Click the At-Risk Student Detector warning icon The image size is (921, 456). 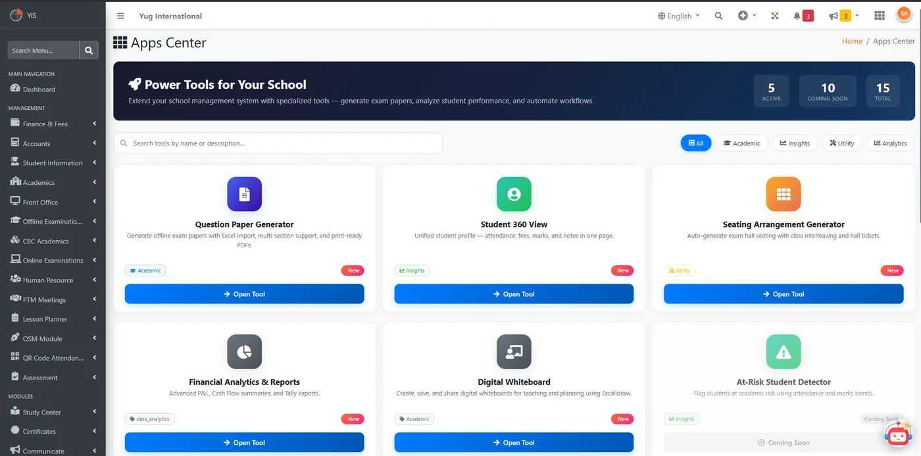(x=784, y=351)
